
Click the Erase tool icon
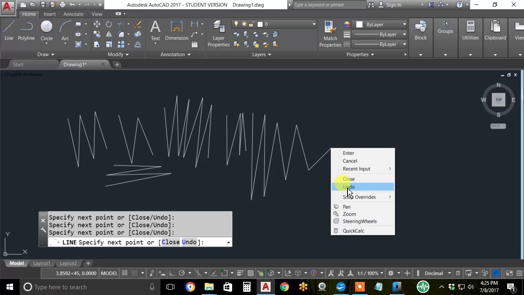click(138, 24)
